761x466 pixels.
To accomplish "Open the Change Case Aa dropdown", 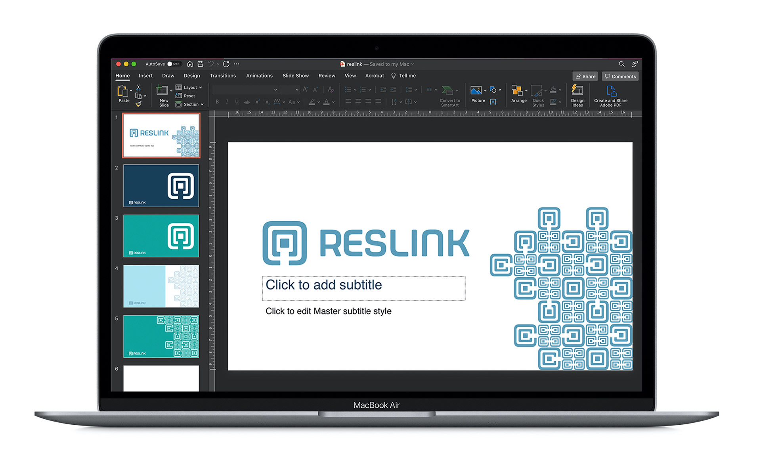I will coord(294,102).
